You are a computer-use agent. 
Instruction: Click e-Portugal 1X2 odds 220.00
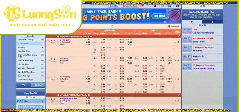(x=129, y=40)
